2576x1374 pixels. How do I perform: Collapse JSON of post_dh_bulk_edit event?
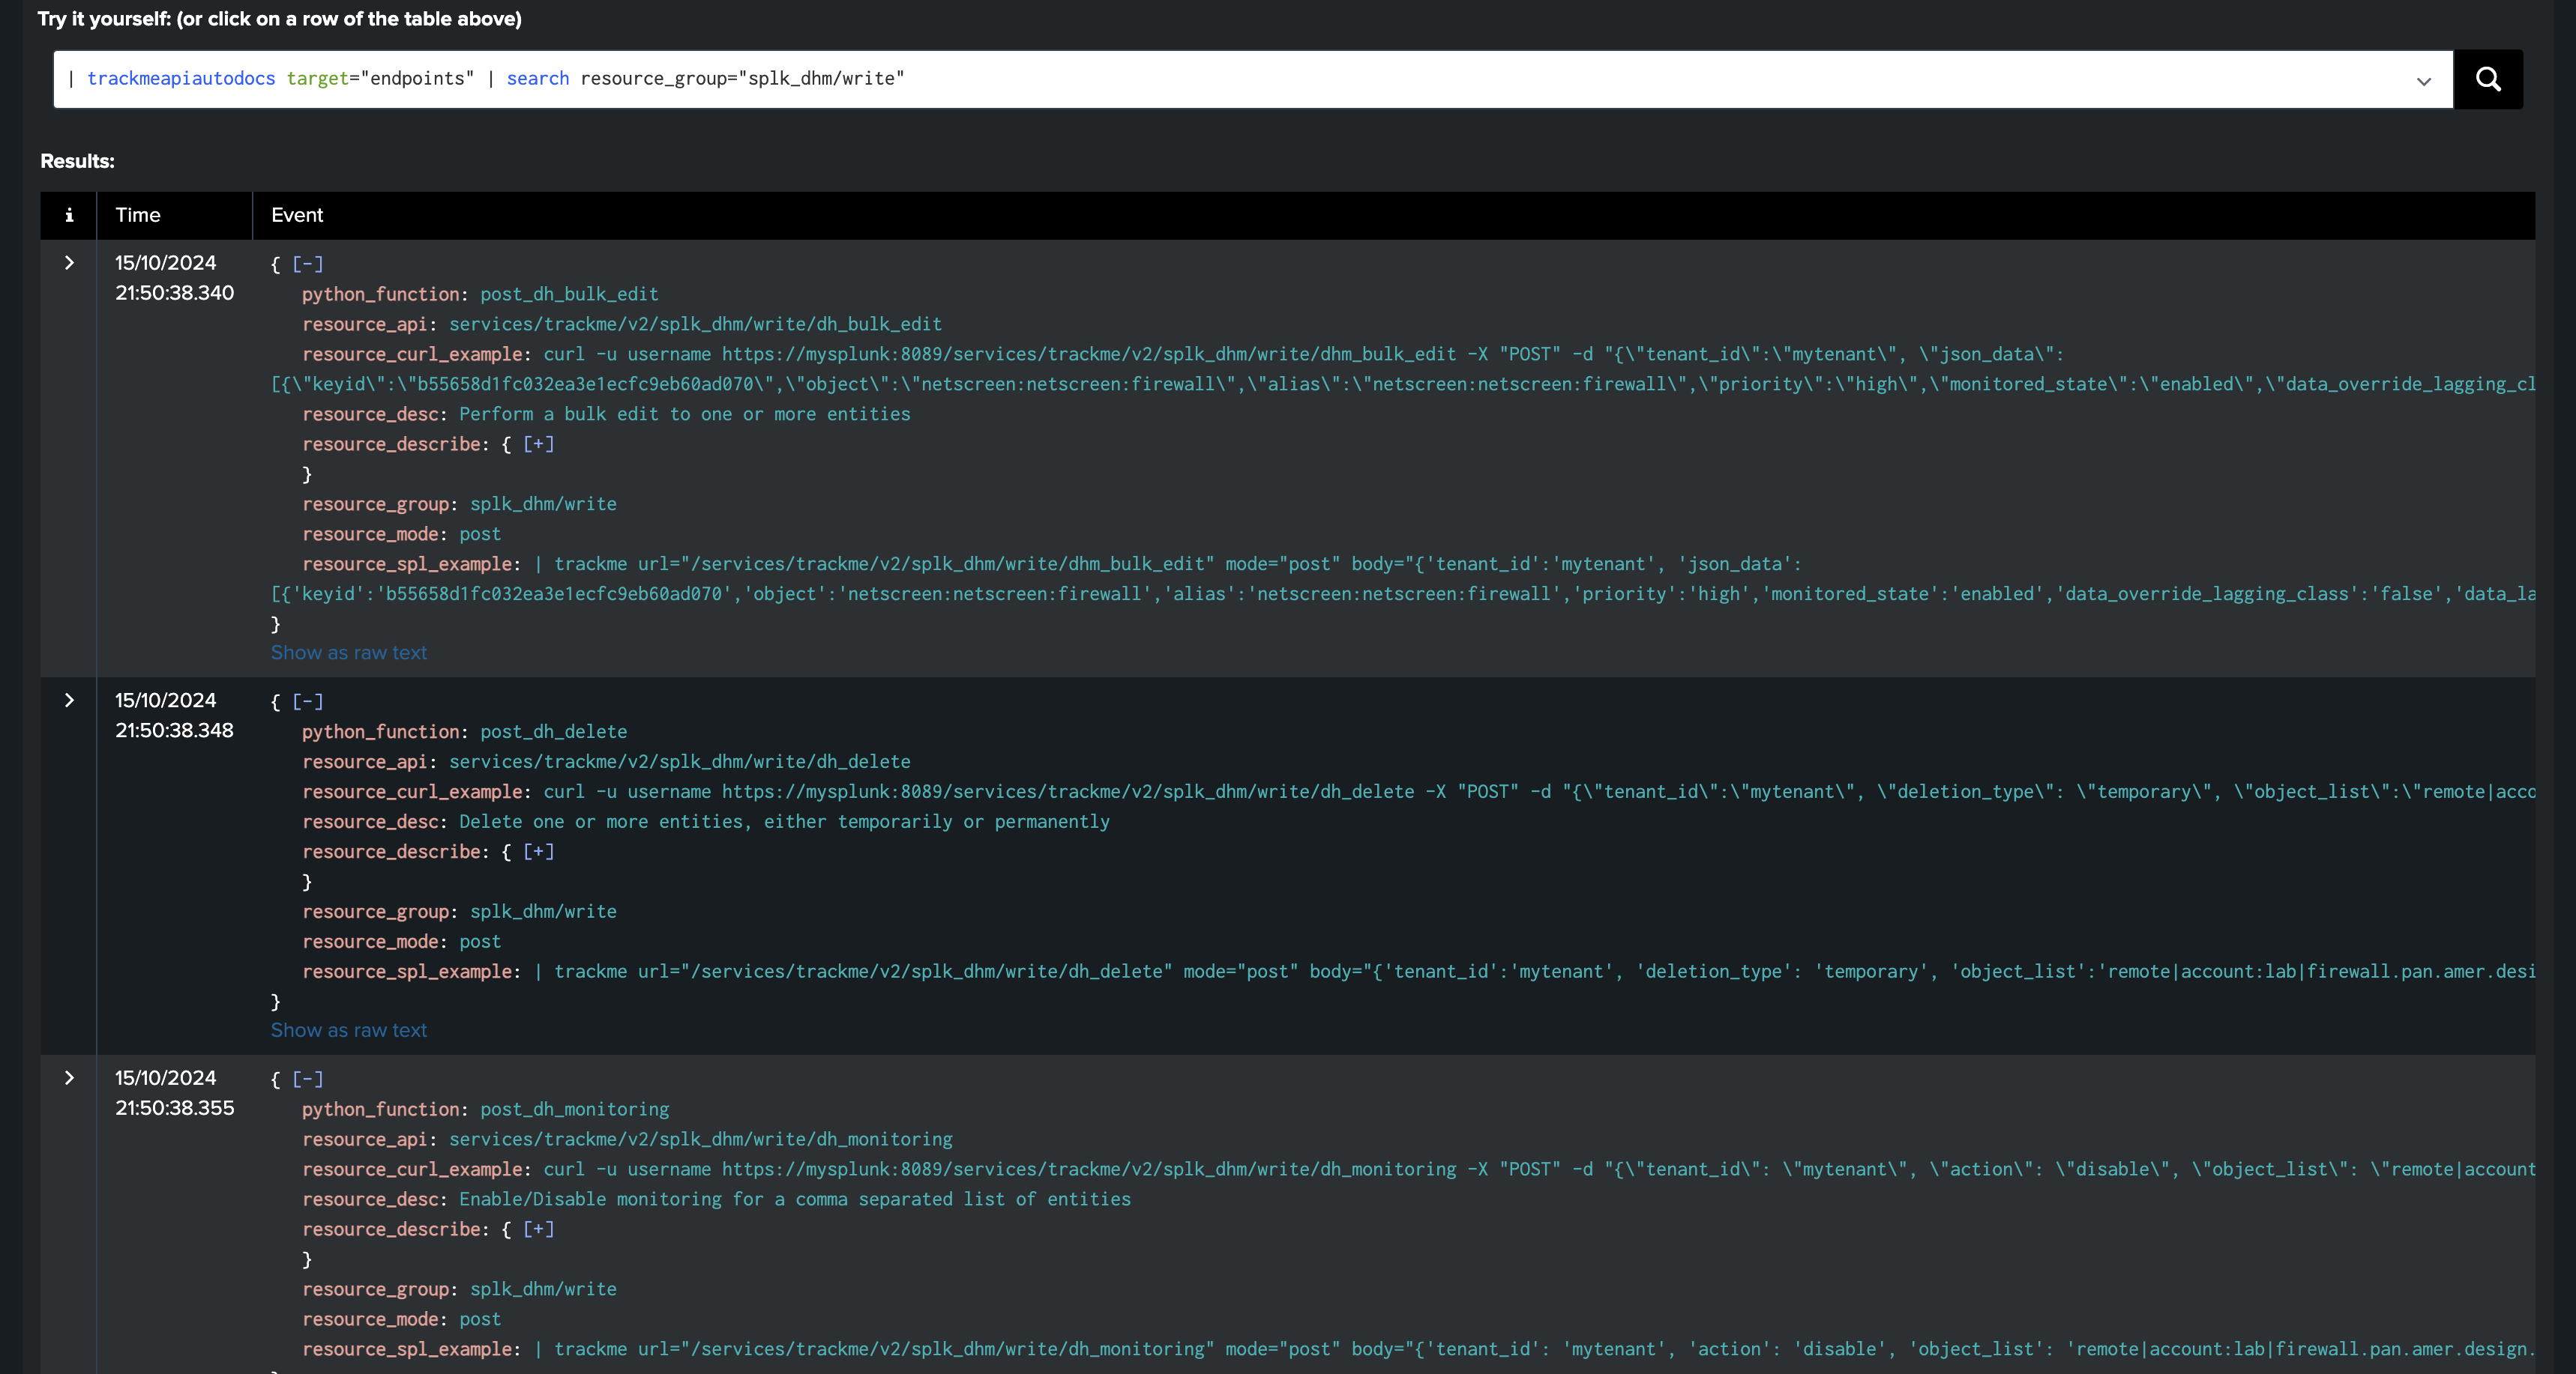(308, 264)
